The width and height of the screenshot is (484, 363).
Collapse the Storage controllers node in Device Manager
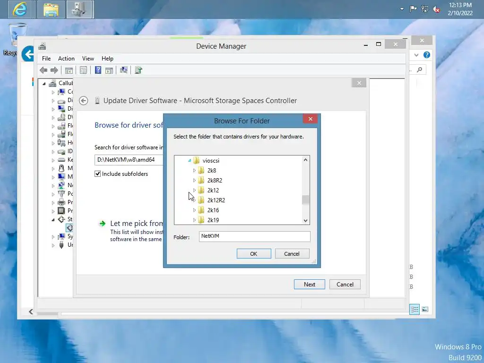(x=53, y=220)
